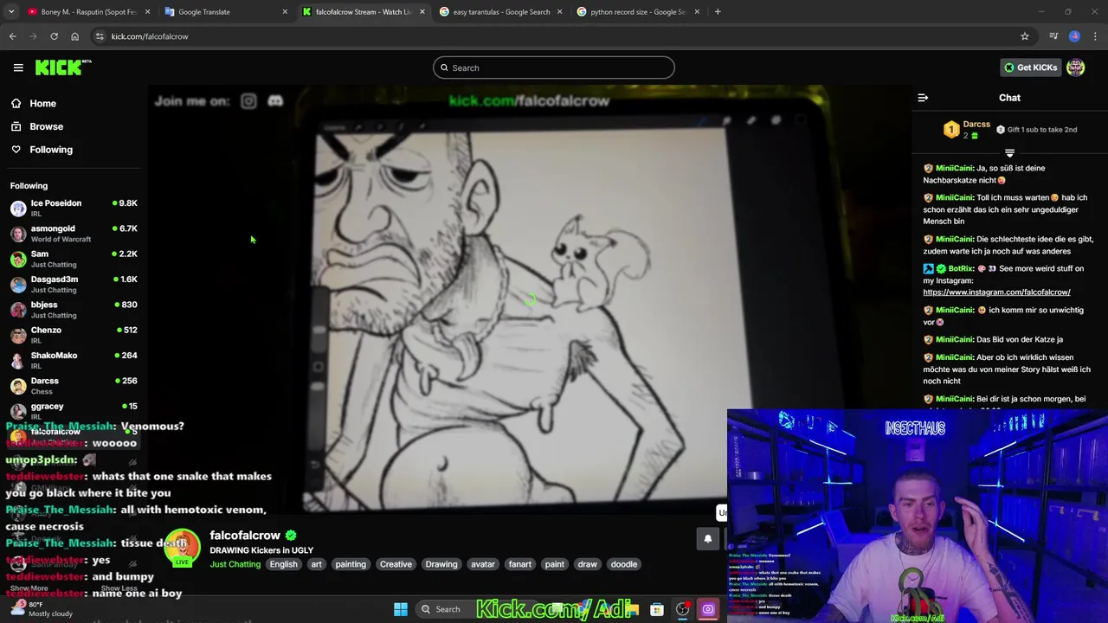Viewport: 1108px width, 623px height.
Task: Open the browser media control icon
Action: 1053,36
